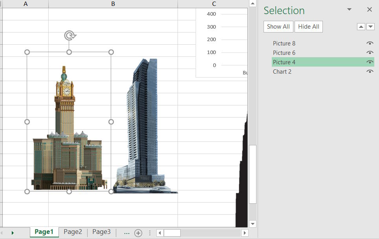
Task: Hide Picture 8 using its eye toggle
Action: [370, 43]
